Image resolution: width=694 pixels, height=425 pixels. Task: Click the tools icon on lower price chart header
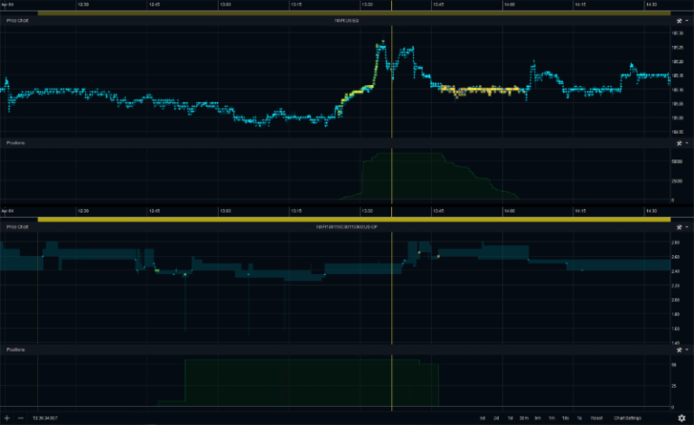(679, 227)
